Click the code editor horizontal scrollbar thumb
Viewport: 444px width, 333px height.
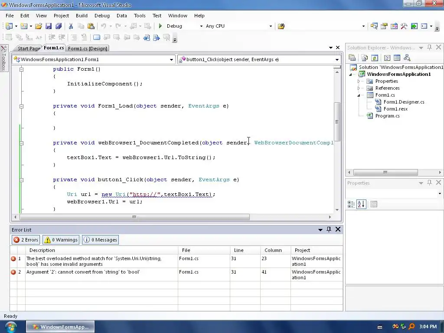134,217
